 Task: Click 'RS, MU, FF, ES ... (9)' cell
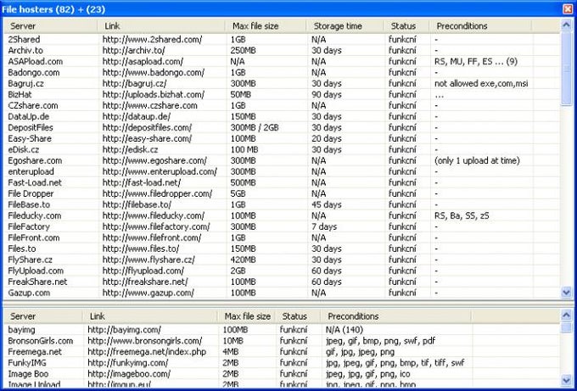click(476, 61)
